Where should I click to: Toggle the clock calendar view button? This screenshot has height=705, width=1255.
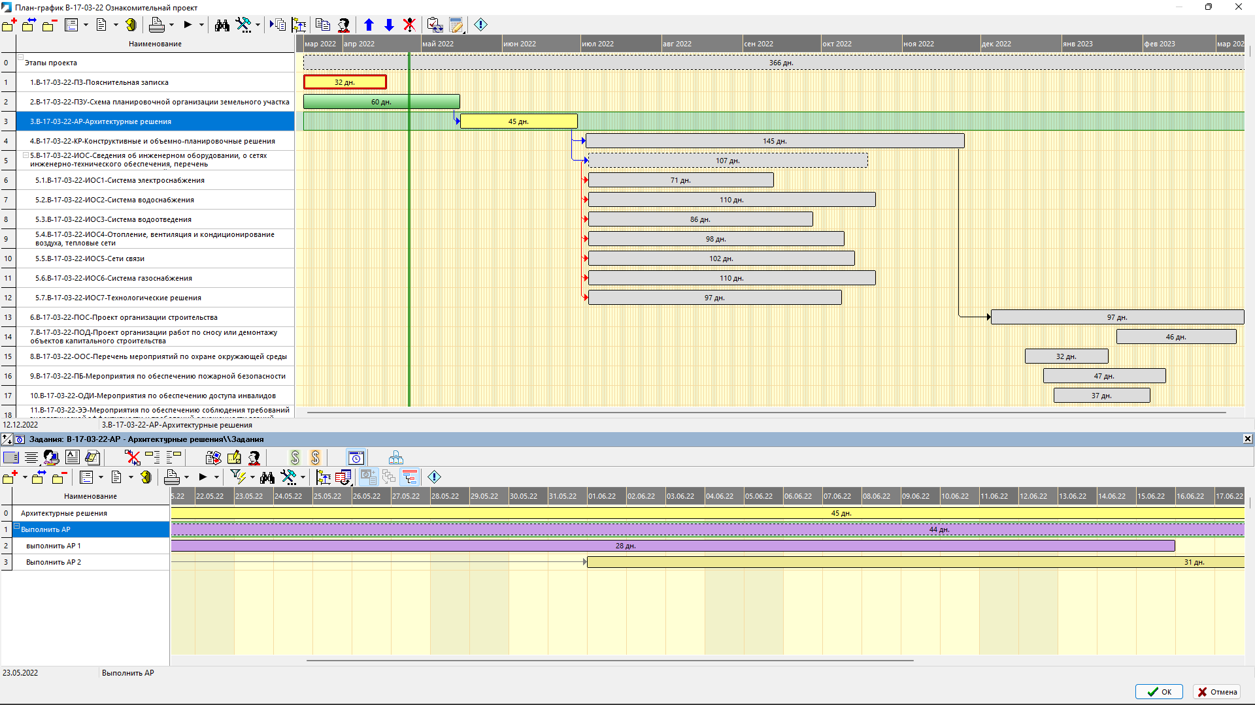[x=356, y=458]
